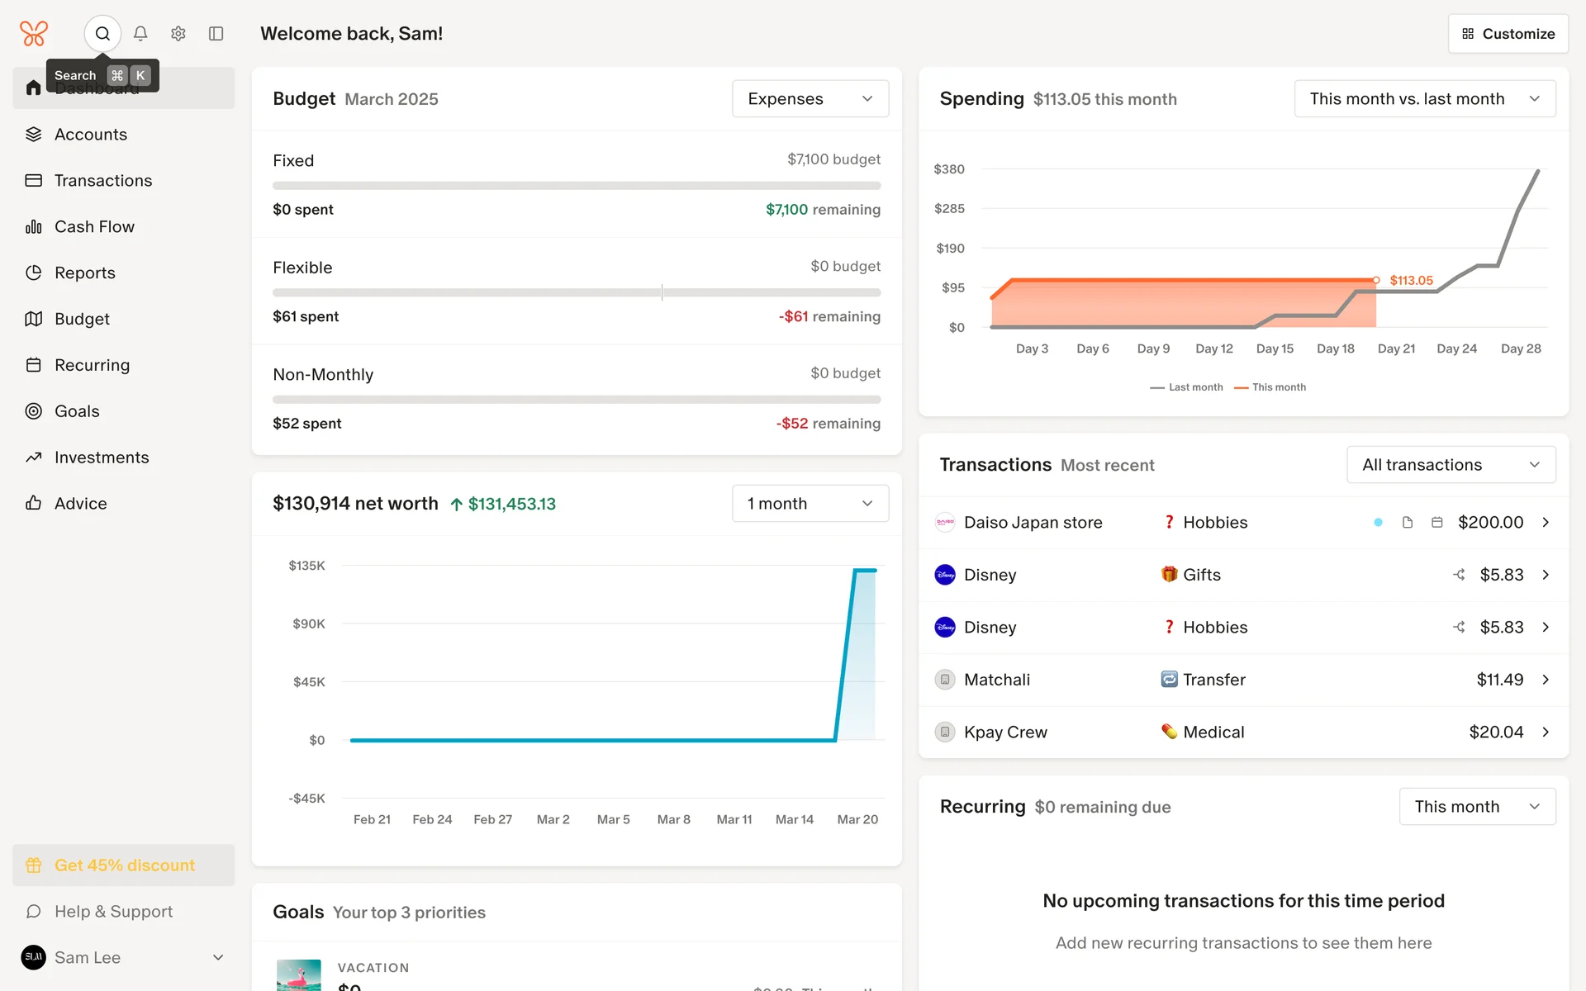Click the butterfly logo icon
Screen dimensions: 1586x991
pos(34,34)
